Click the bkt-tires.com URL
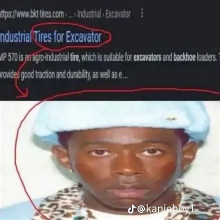The width and height of the screenshot is (220, 220). point(32,14)
